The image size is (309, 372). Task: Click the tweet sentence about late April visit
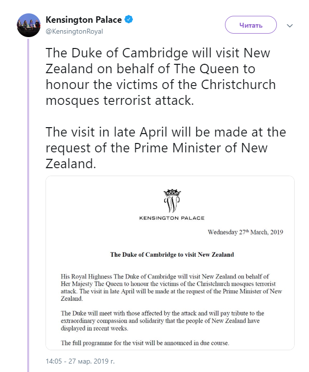pyautogui.click(x=165, y=148)
